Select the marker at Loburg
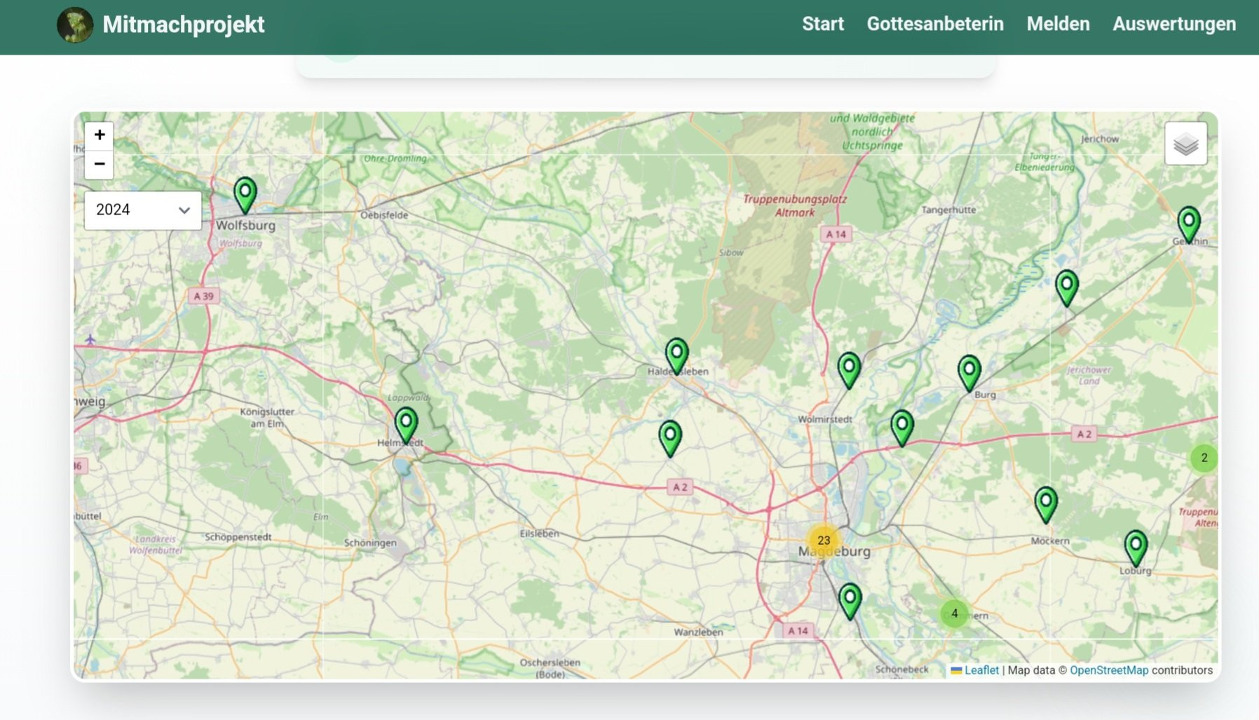This screenshot has width=1259, height=720. click(1136, 546)
